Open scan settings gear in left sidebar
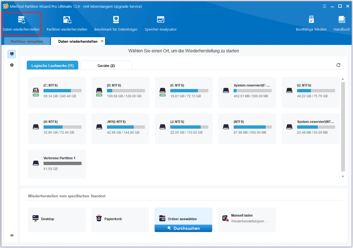 (x=12, y=65)
